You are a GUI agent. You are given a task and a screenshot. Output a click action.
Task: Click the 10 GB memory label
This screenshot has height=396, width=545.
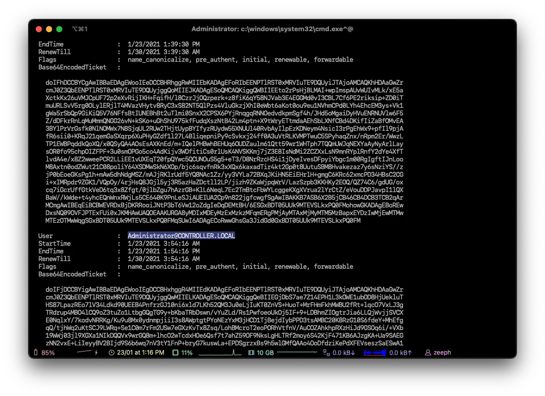pyautogui.click(x=265, y=353)
